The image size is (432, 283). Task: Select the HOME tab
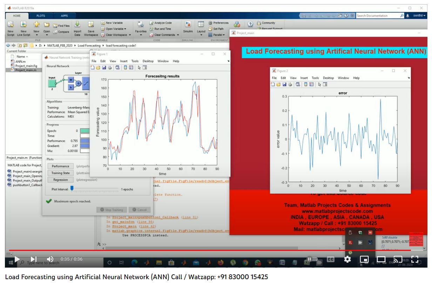coord(17,16)
